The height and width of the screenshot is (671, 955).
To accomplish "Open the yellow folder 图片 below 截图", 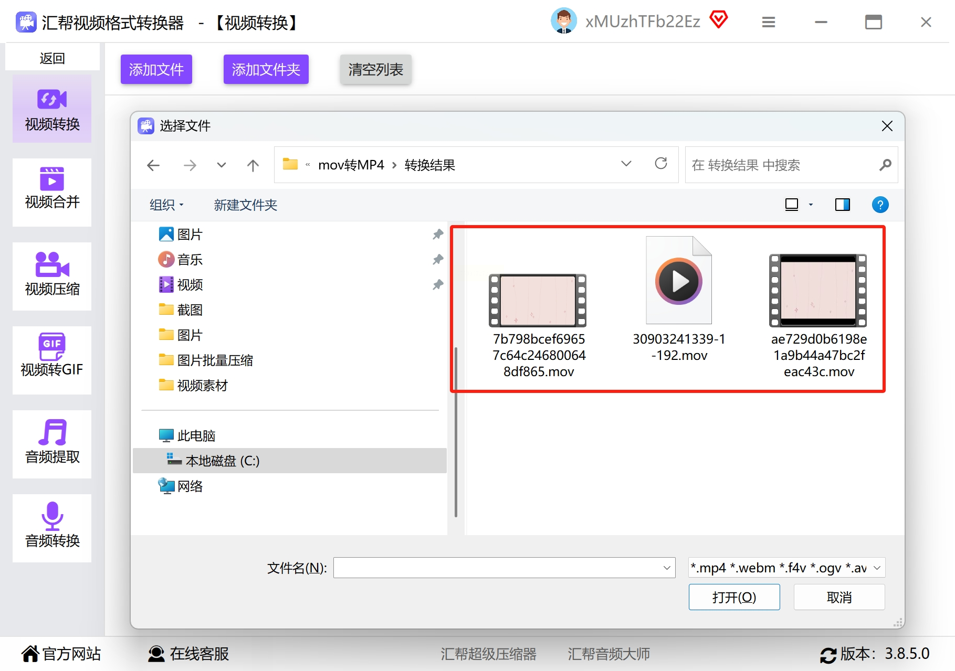I will pyautogui.click(x=181, y=335).
